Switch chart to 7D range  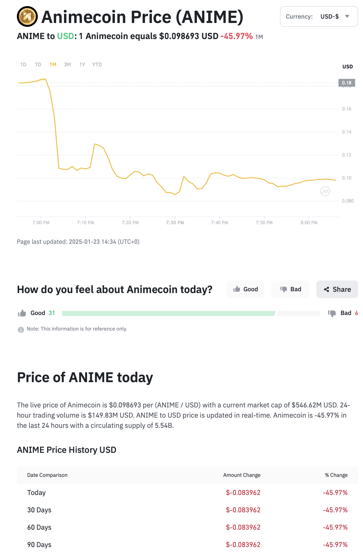pyautogui.click(x=38, y=65)
